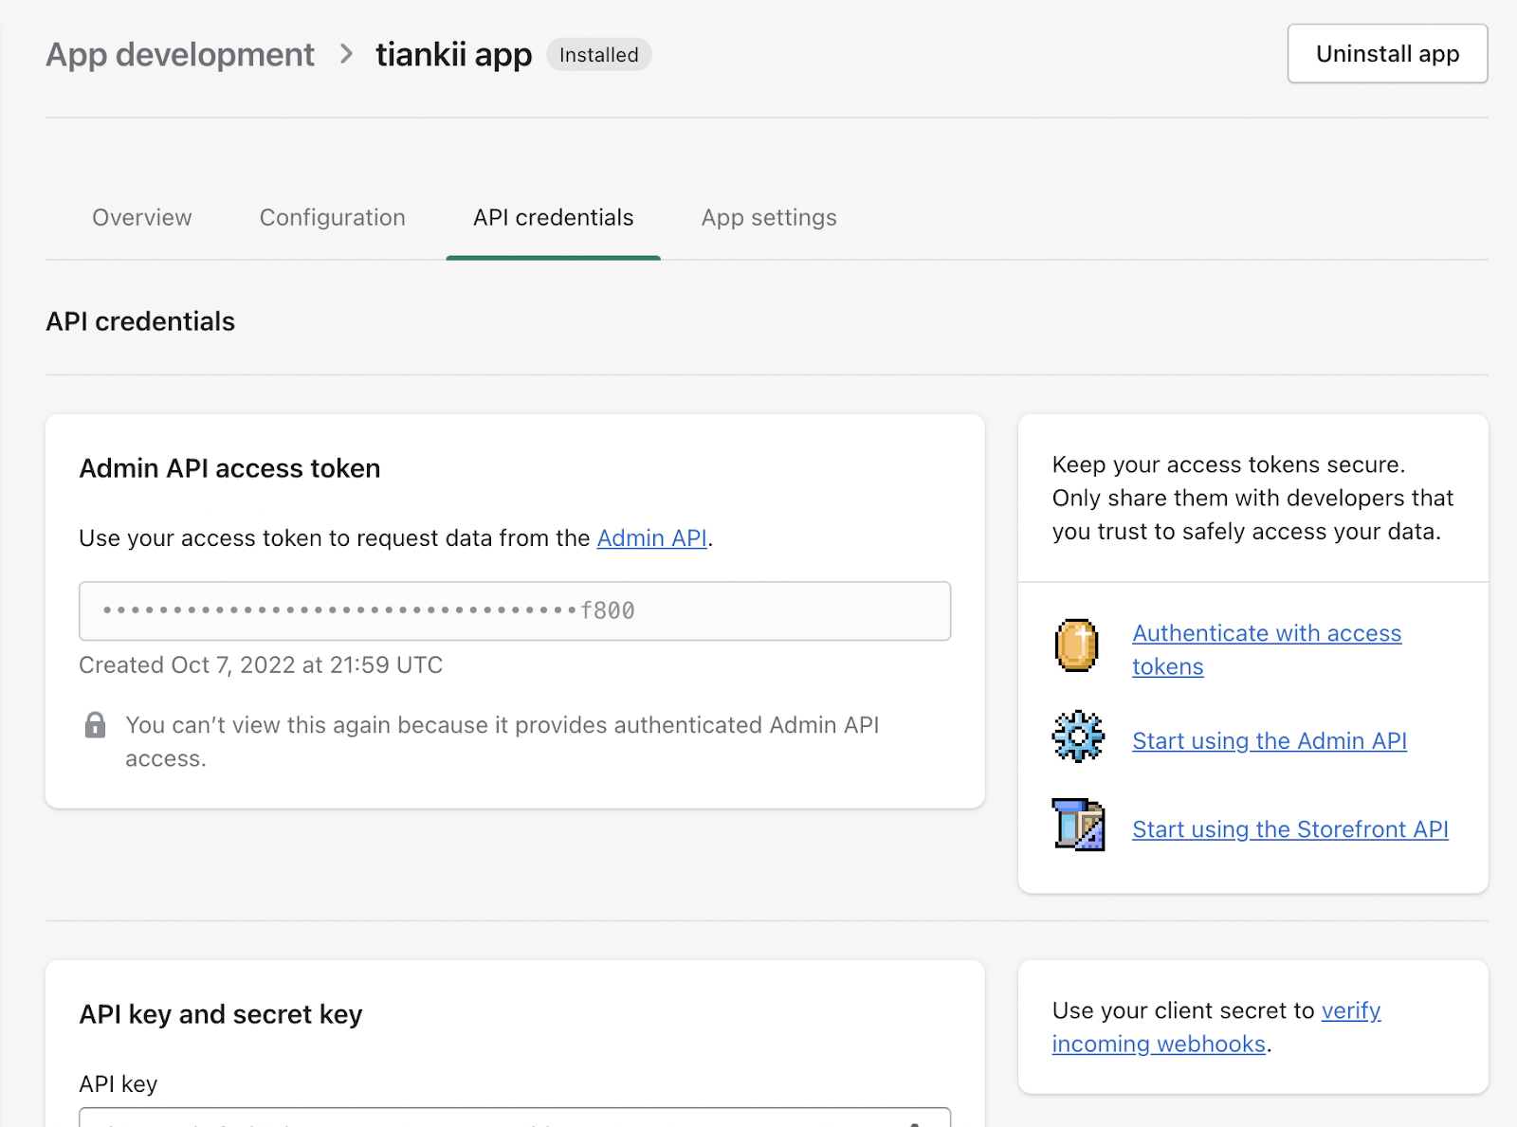The height and width of the screenshot is (1127, 1517).
Task: Open the Overview tab
Action: tap(142, 217)
